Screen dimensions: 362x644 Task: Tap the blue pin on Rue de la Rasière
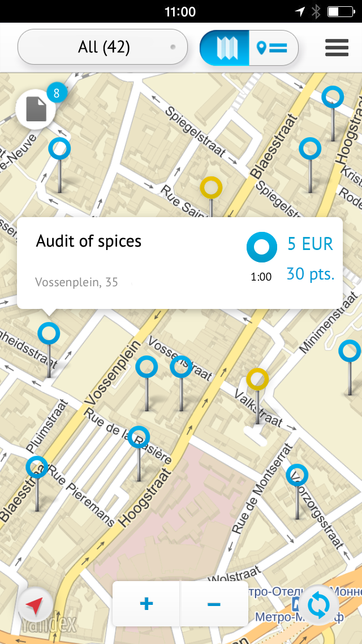click(x=139, y=437)
